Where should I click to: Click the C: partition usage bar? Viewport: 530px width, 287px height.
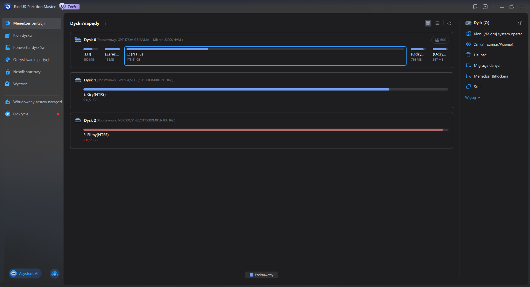pos(265,49)
